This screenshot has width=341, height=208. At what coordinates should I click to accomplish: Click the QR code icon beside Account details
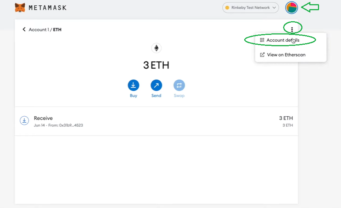click(x=262, y=40)
